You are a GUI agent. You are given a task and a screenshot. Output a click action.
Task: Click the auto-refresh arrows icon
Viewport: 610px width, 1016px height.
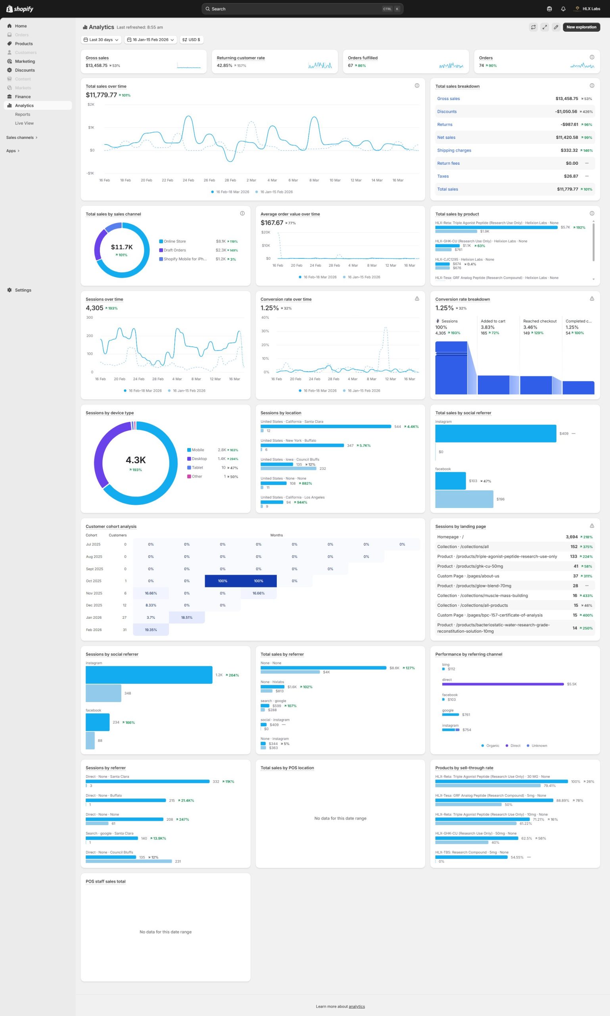coord(533,27)
